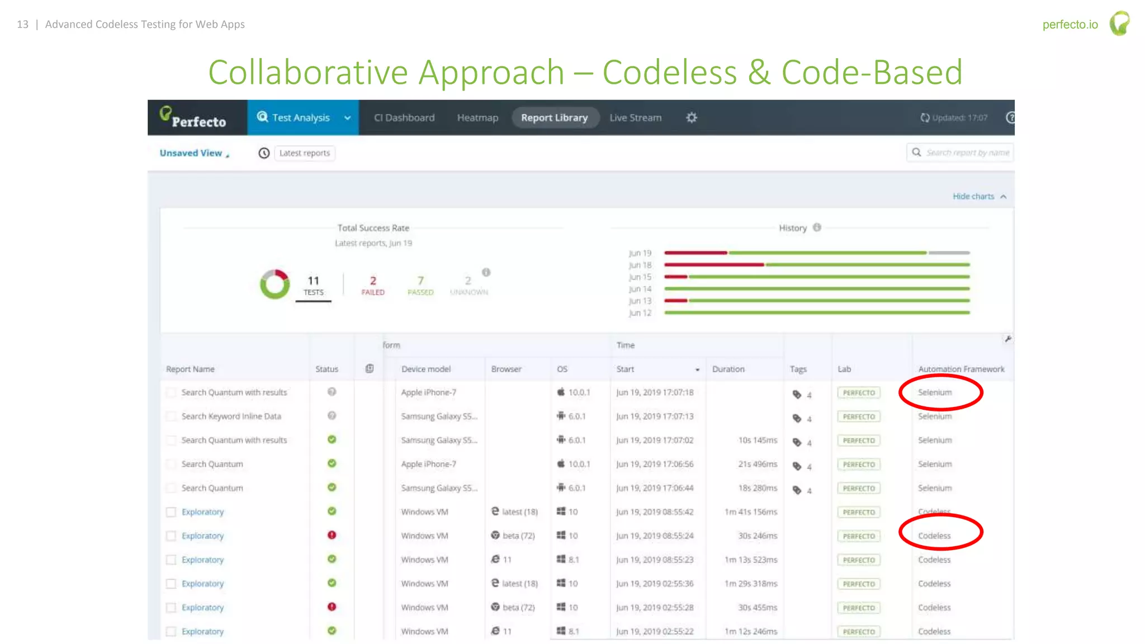The image size is (1145, 644).
Task: Click the Jun 15 history bar
Action: tap(817, 277)
